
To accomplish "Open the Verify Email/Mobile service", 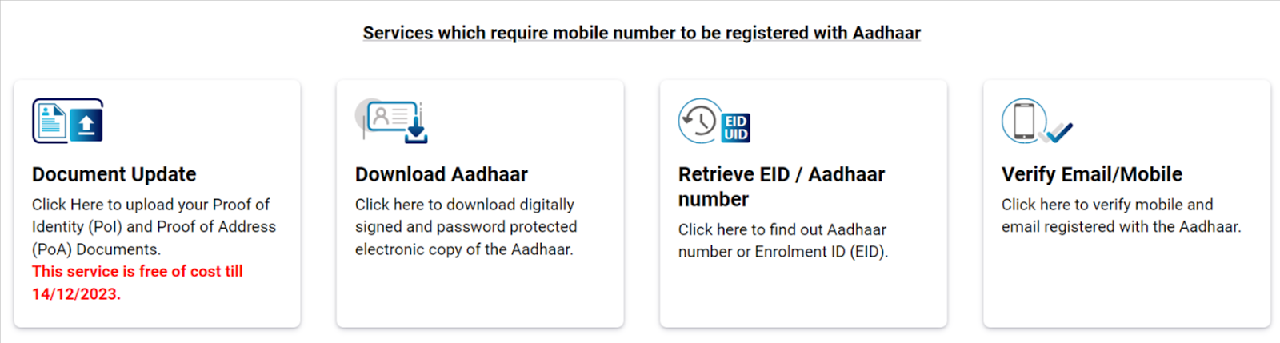I will (x=1092, y=174).
